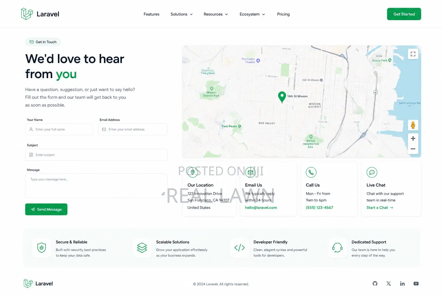Focus the Subject input field
442x295 pixels.
(x=96, y=155)
